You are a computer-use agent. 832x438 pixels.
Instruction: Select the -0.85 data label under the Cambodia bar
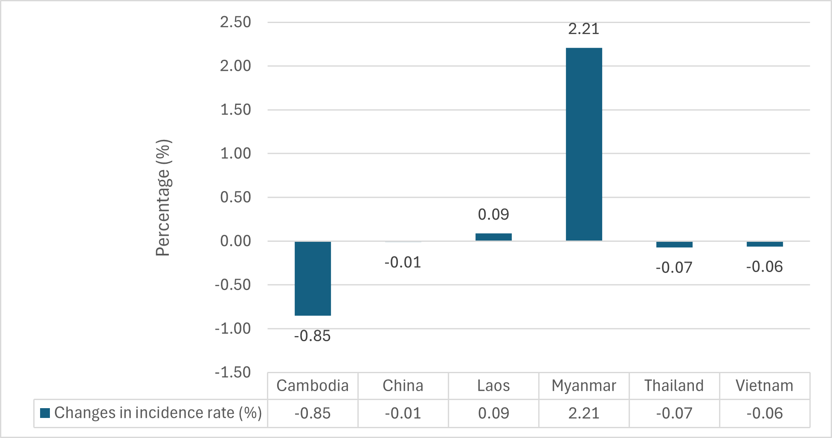click(x=313, y=336)
